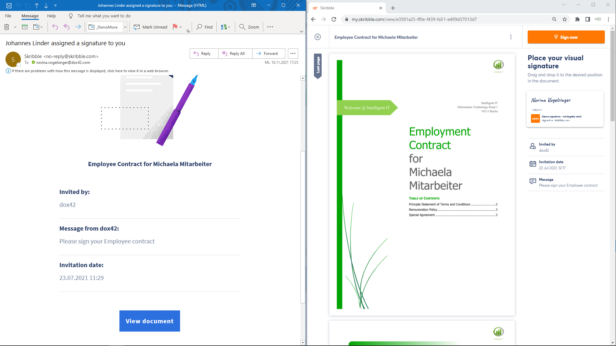Image resolution: width=616 pixels, height=346 pixels.
Task: Open the Tags dialog launcher
Action: click(188, 31)
